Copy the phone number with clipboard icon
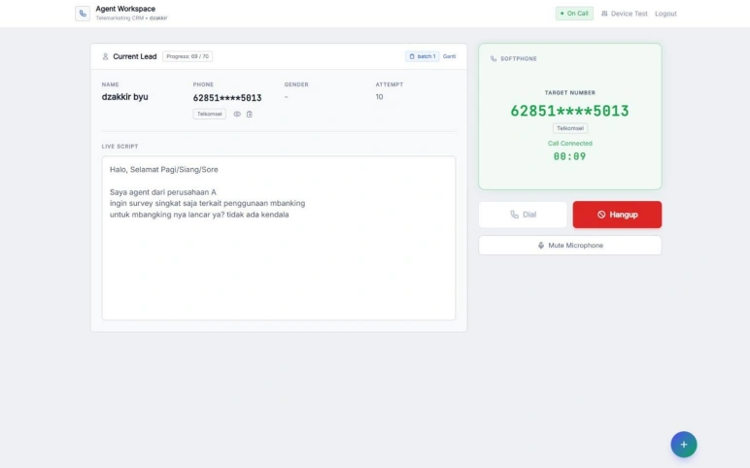This screenshot has height=468, width=750. pyautogui.click(x=250, y=115)
